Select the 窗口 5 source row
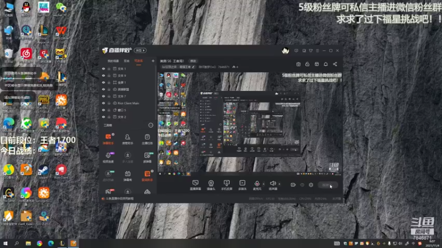Viewport: 442px width, 248px height. pyautogui.click(x=128, y=110)
